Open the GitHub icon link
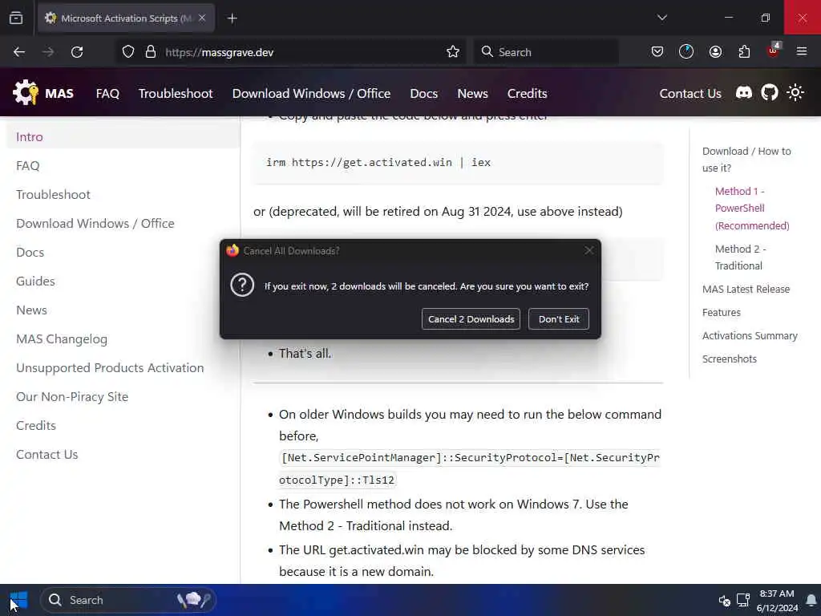821x616 pixels. (769, 93)
